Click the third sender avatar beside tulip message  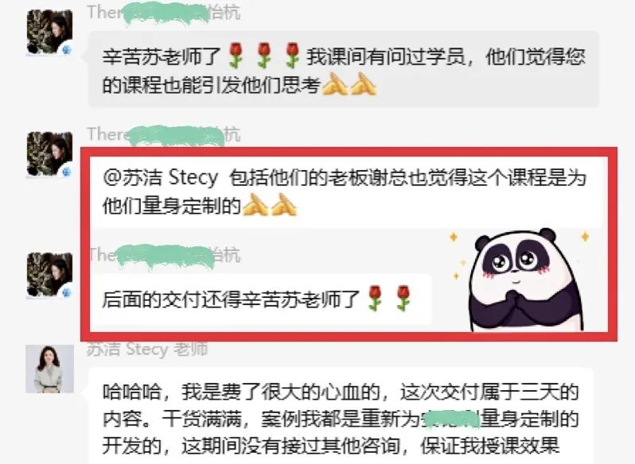coord(50,275)
